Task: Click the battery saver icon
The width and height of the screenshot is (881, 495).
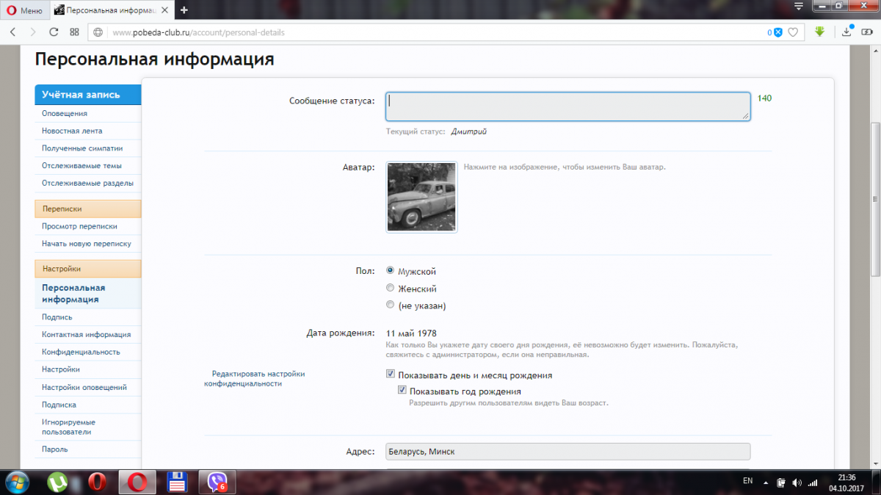Action: click(867, 32)
